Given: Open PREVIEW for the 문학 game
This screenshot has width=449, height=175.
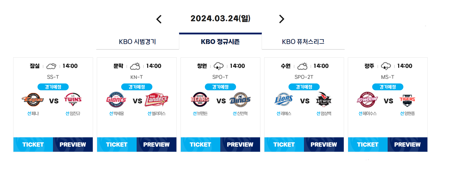Looking at the screenshot, I should click(156, 145).
